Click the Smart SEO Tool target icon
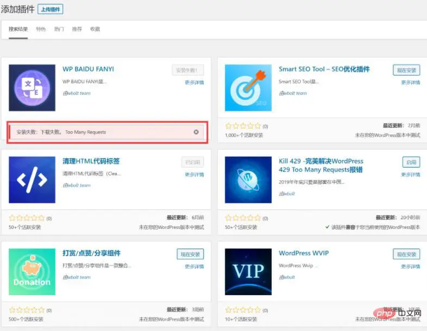This screenshot has height=331, width=427. tap(248, 87)
